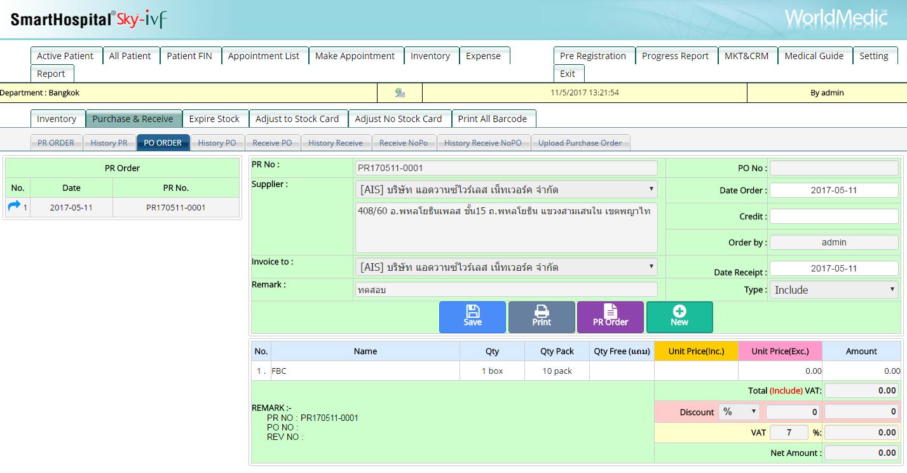Image resolution: width=907 pixels, height=473 pixels.
Task: Open History Receive NoPO sub-tab
Action: [483, 143]
